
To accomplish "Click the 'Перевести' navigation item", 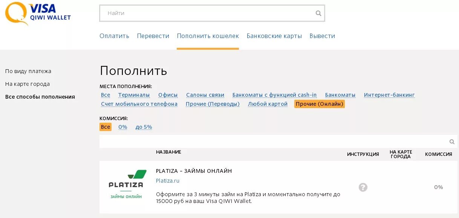I will pos(153,36).
